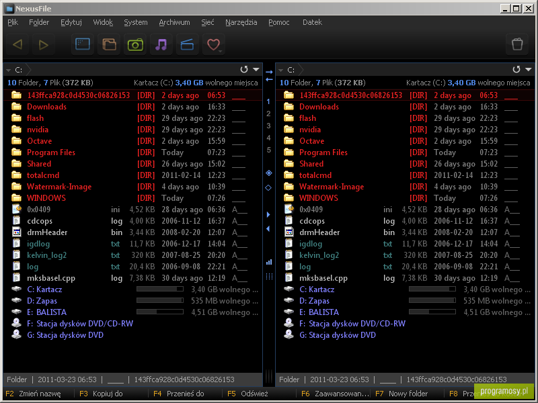Click F2 Zmień nazwę button
This screenshot has height=403, width=538.
tap(33, 394)
